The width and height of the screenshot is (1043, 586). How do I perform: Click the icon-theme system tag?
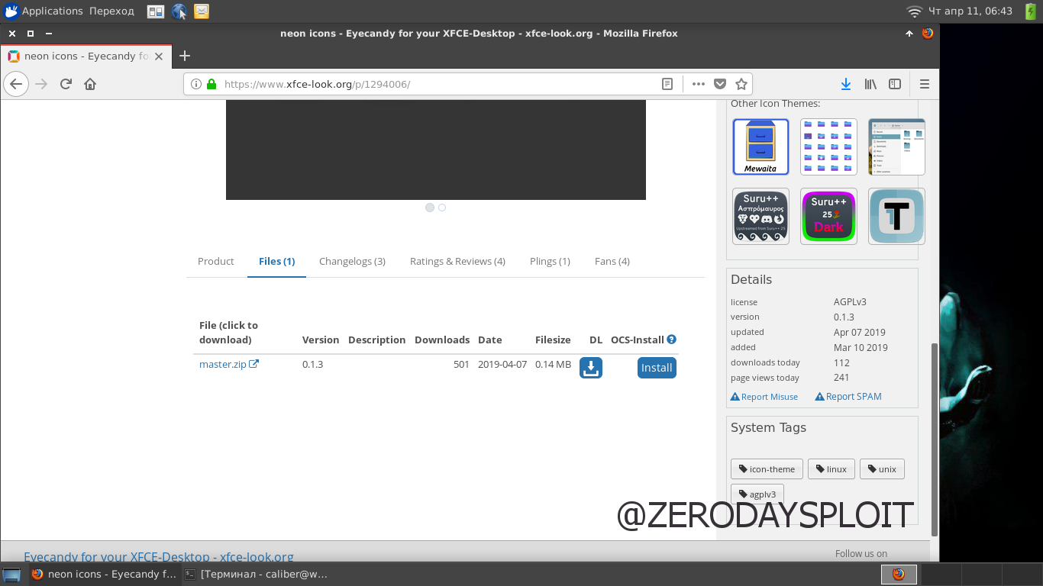(767, 469)
